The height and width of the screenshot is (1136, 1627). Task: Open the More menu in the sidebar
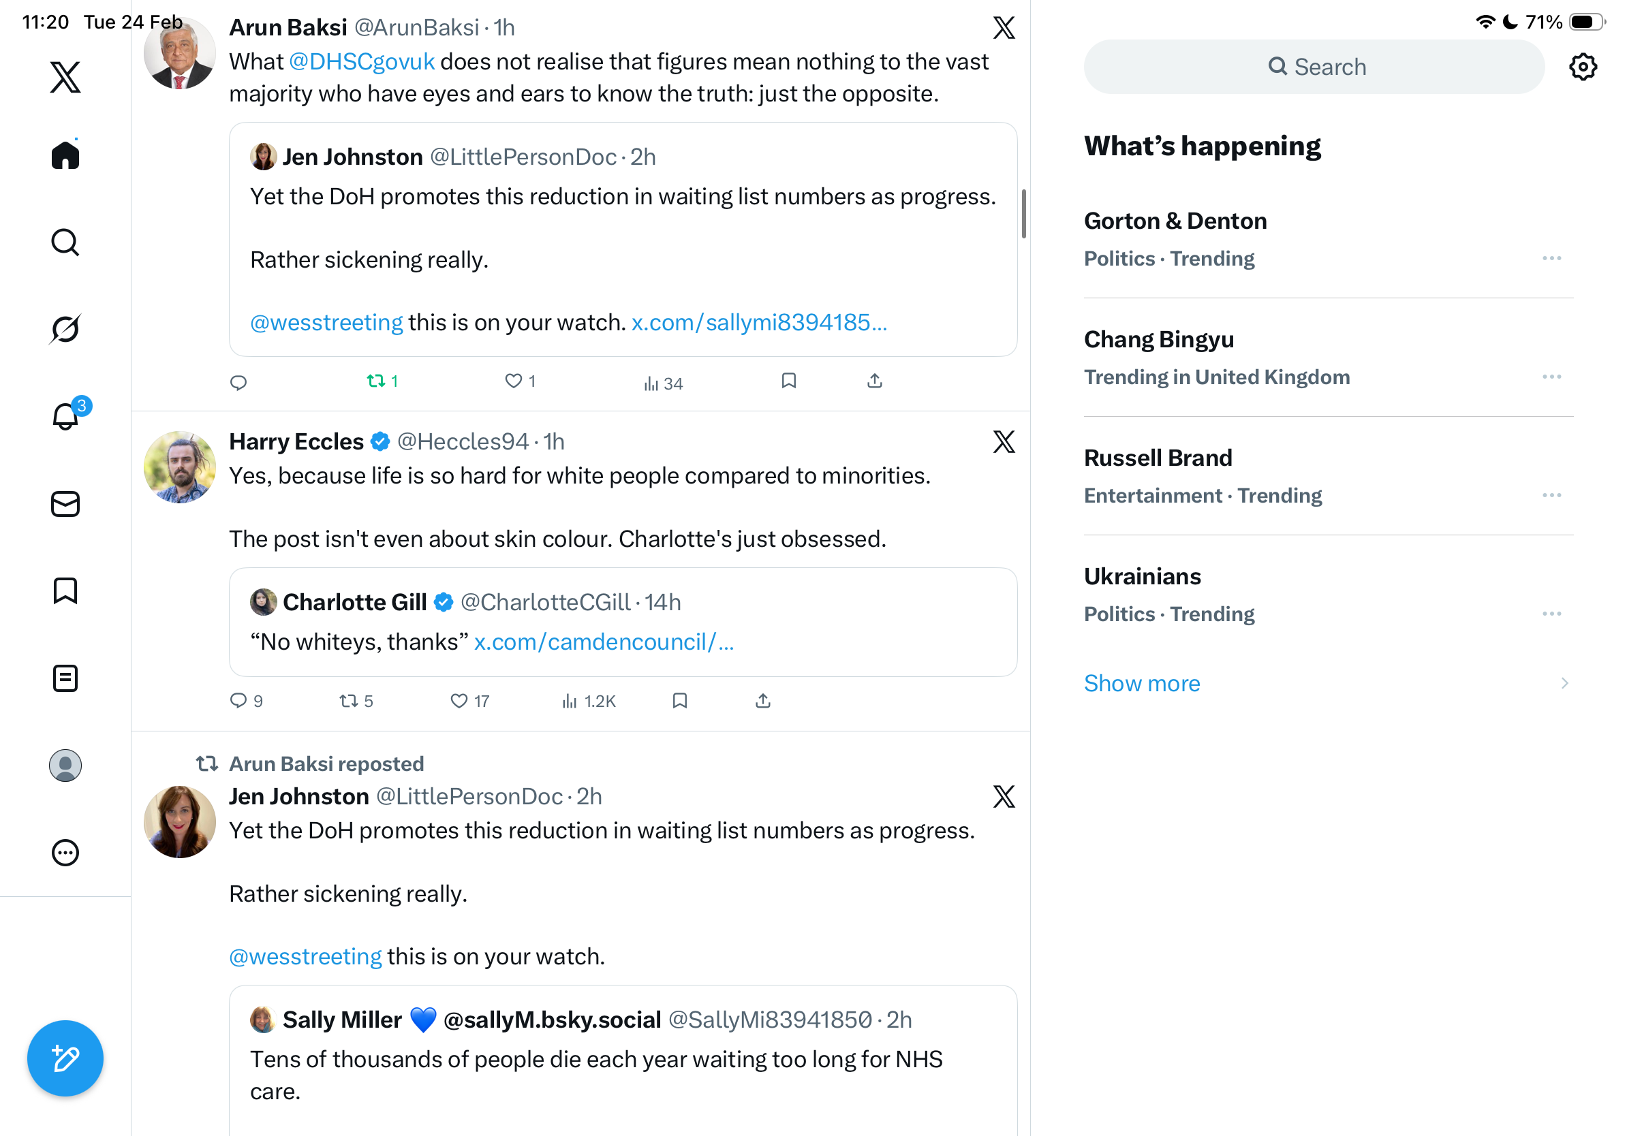[x=65, y=853]
